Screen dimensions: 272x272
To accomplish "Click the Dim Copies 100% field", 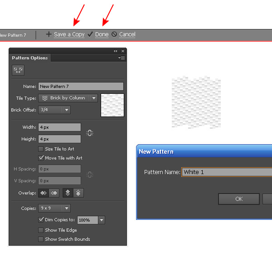I will [87, 220].
